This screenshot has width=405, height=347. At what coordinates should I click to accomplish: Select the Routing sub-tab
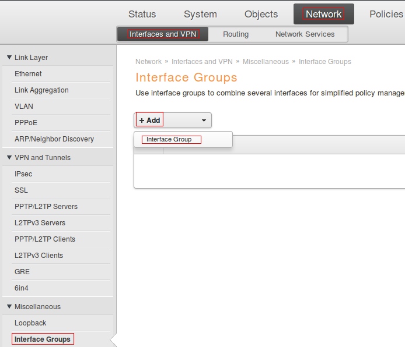pyautogui.click(x=236, y=34)
